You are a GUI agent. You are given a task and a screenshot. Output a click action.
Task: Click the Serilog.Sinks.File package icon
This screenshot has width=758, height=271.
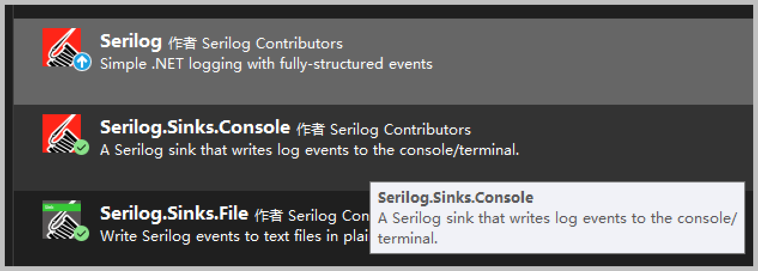(61, 220)
